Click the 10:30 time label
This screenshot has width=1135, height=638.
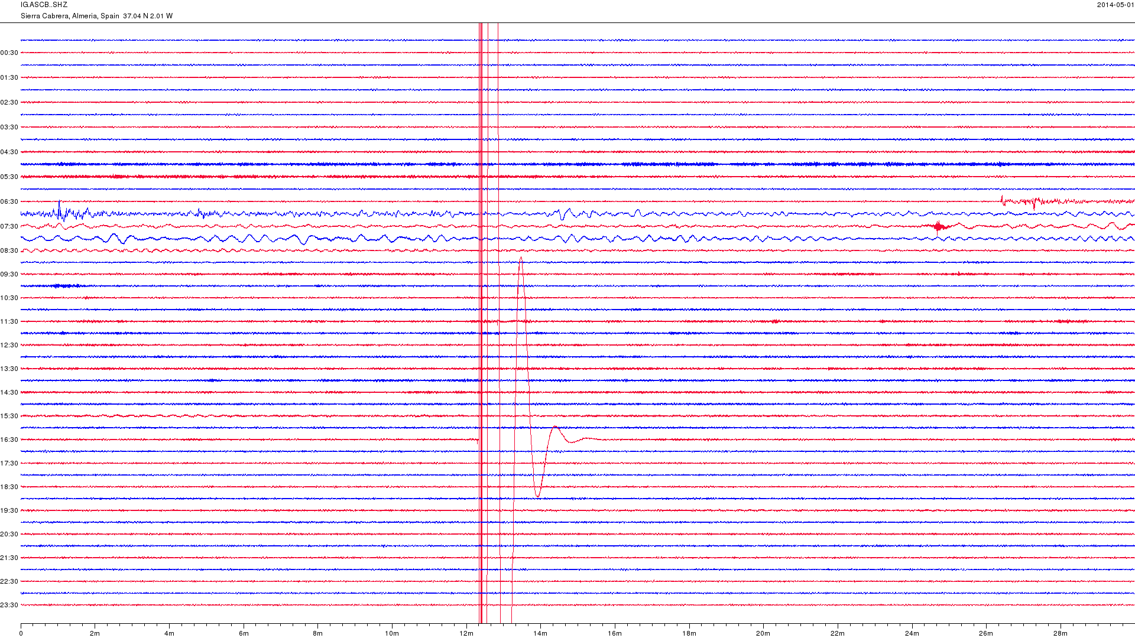click(x=9, y=298)
